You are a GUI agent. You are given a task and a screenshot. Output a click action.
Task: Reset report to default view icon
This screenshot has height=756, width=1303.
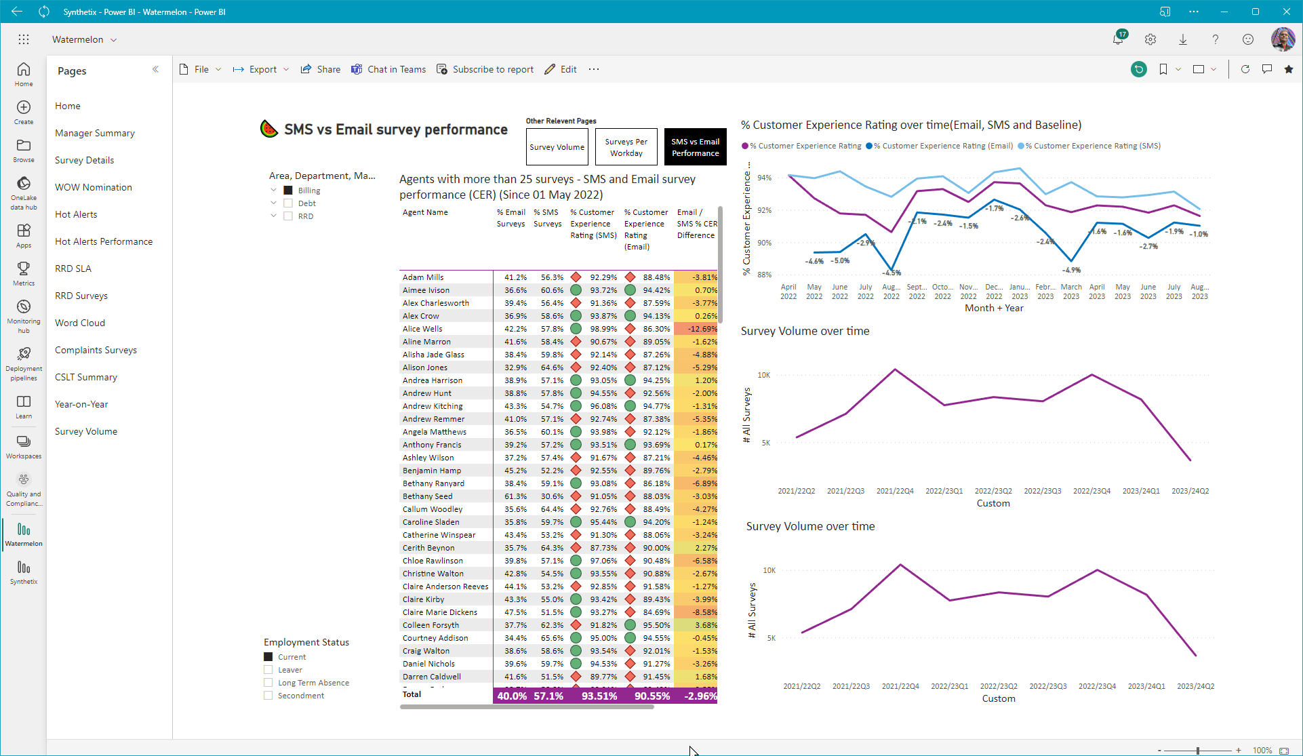click(x=1139, y=69)
